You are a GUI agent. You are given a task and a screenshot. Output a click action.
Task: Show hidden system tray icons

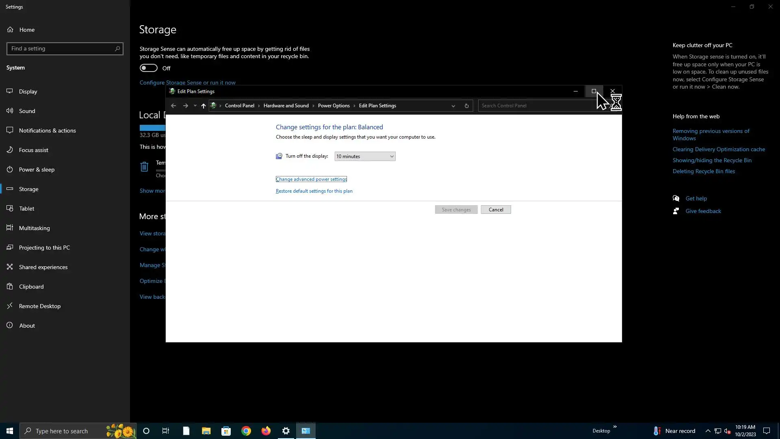point(708,431)
